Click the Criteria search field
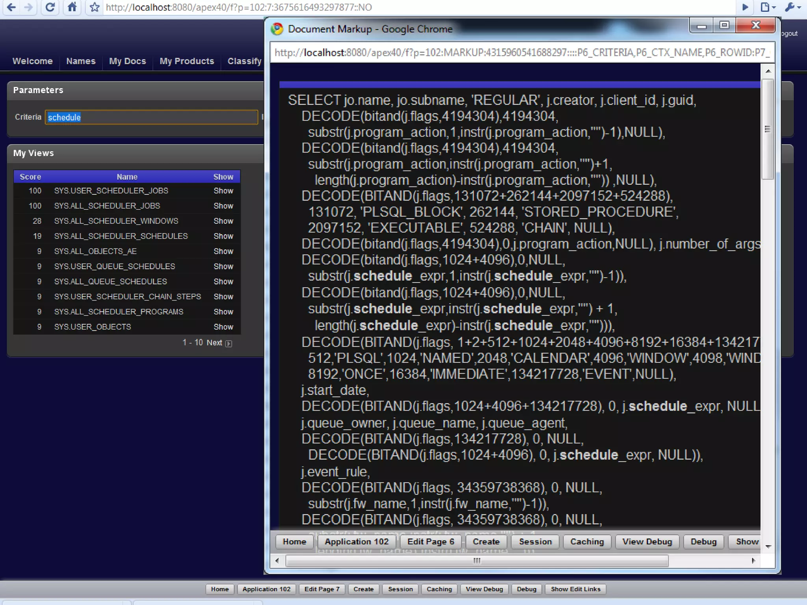 pyautogui.click(x=151, y=117)
